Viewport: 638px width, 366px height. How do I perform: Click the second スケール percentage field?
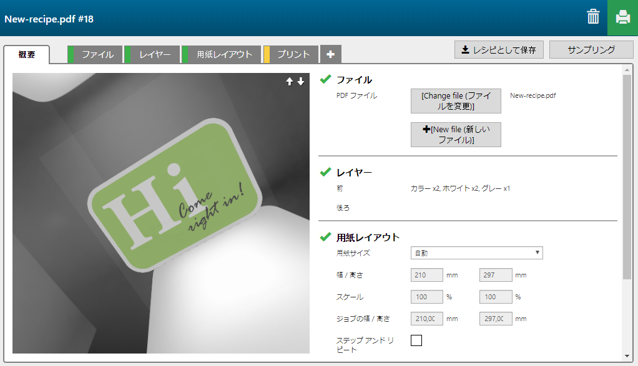(496, 297)
